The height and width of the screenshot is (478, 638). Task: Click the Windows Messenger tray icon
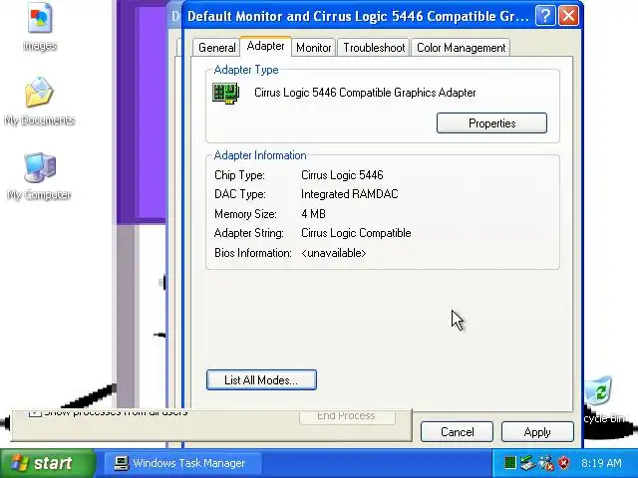coord(545,463)
